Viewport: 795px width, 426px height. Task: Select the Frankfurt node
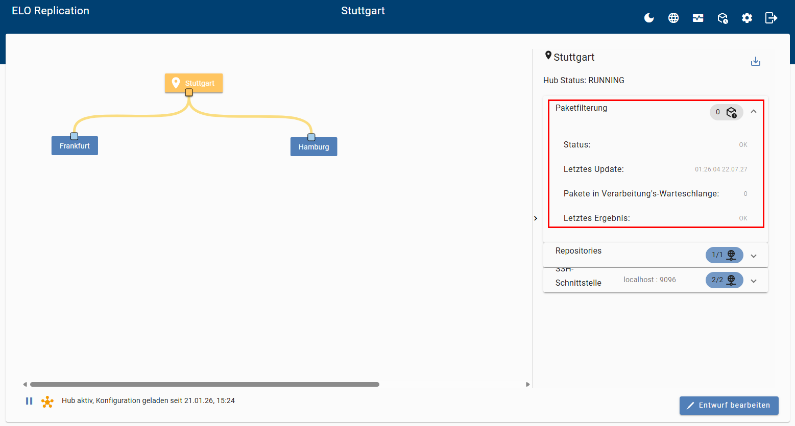tap(75, 146)
